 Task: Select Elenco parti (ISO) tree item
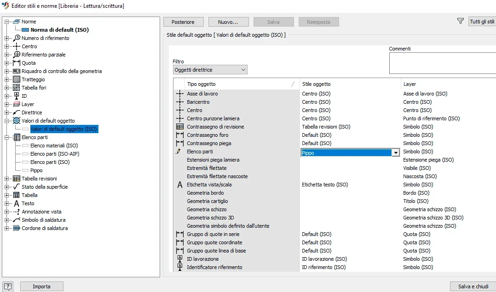(50, 162)
